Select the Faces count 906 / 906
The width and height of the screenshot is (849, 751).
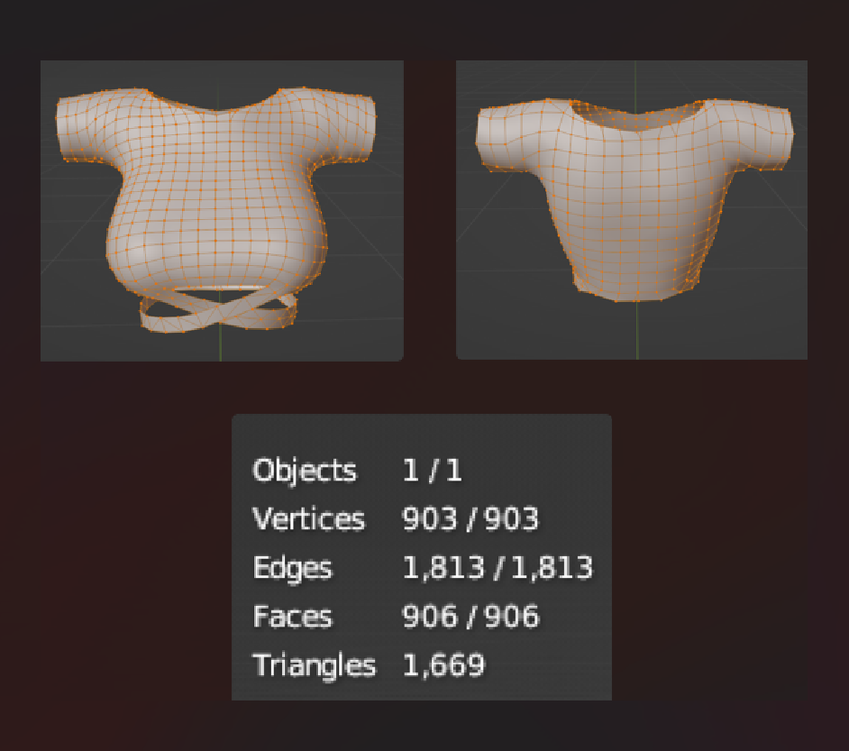coord(470,616)
